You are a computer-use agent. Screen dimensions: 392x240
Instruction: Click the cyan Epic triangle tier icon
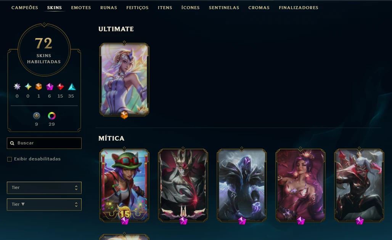[72, 86]
